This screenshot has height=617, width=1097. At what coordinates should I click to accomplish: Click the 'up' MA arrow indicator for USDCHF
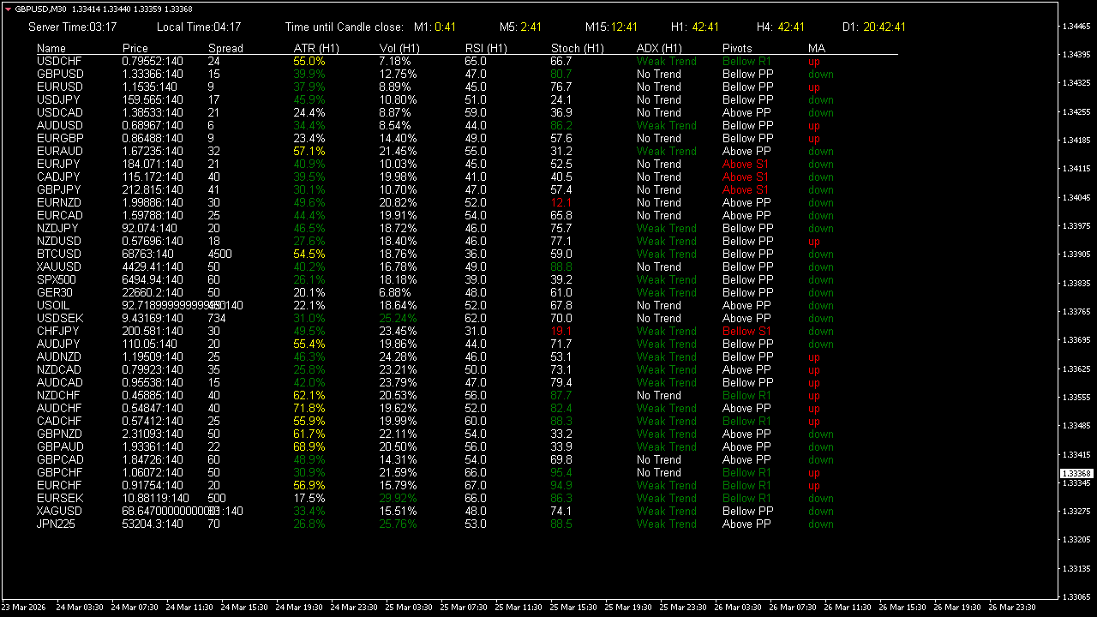click(x=813, y=61)
